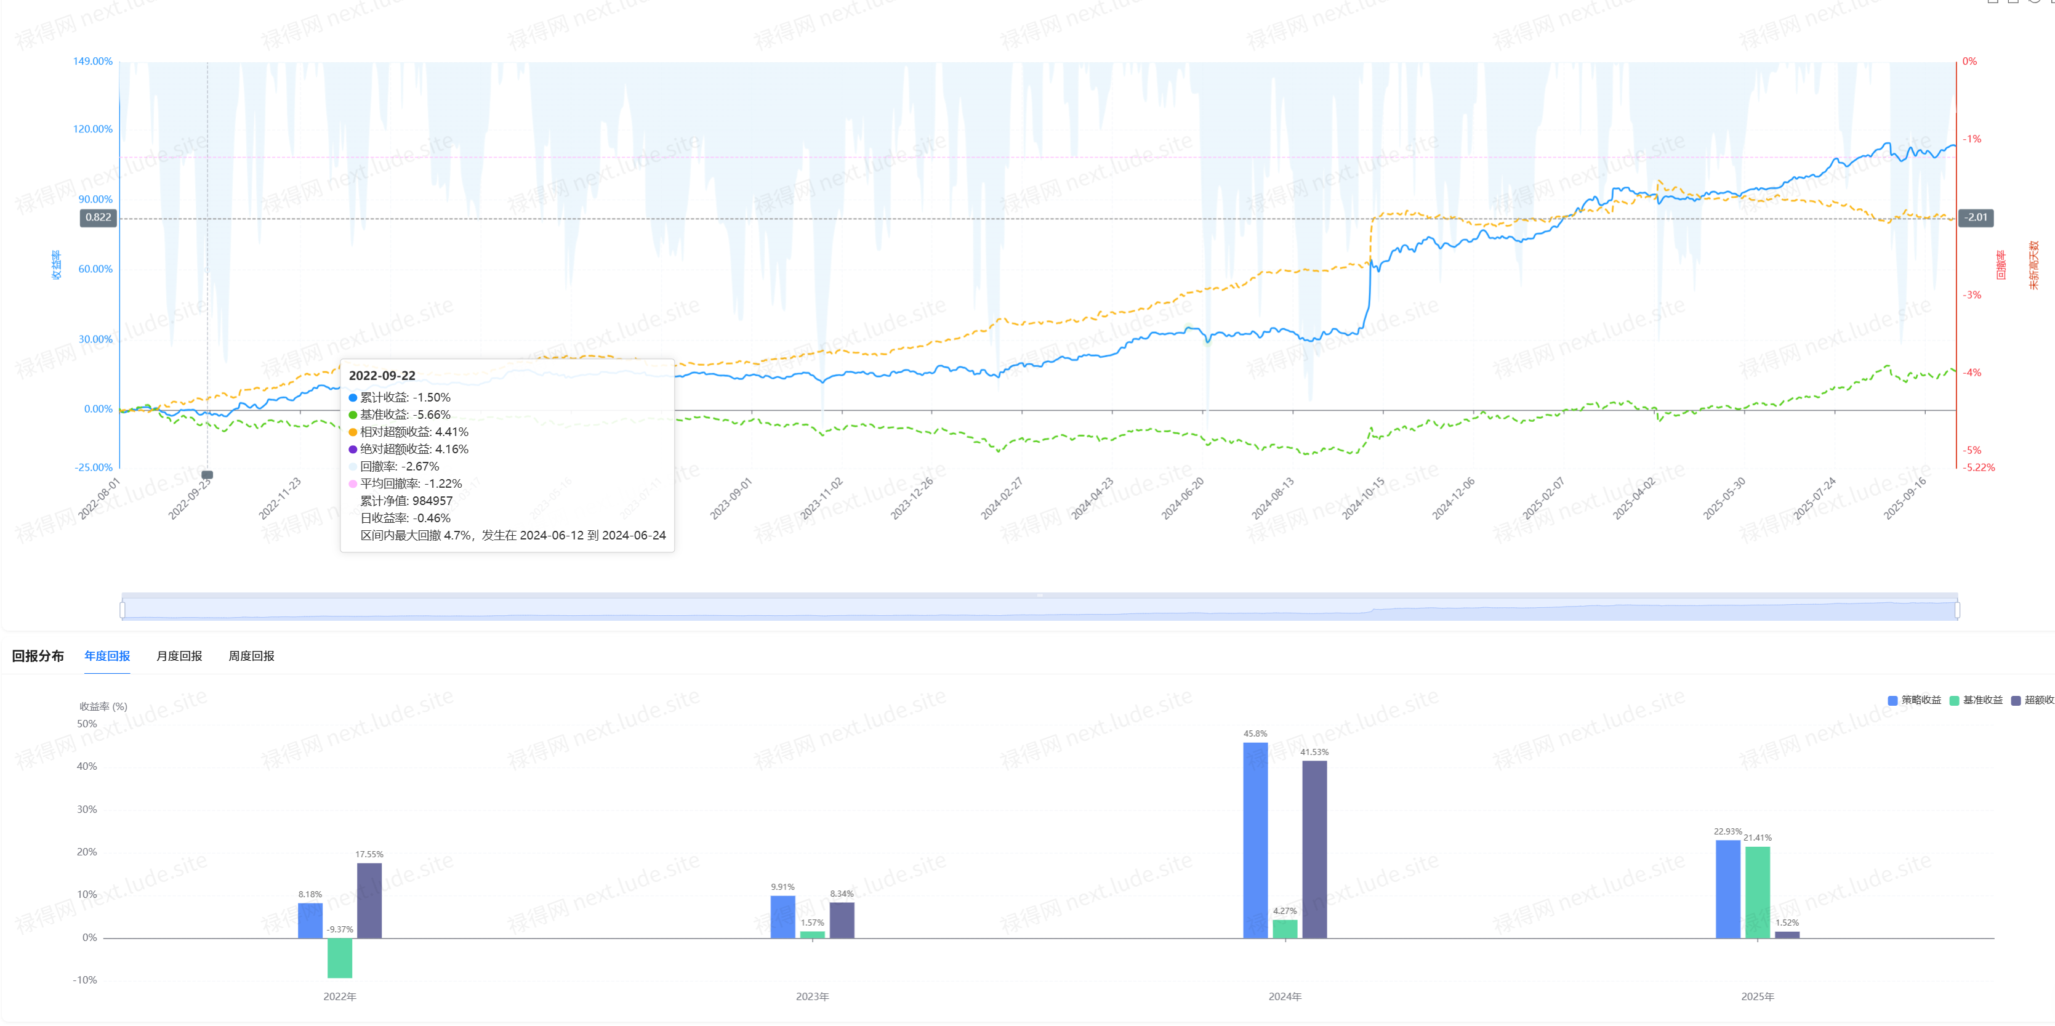Switch to the 月度回报 tab
Screen dimensions: 2055x1026
179,656
